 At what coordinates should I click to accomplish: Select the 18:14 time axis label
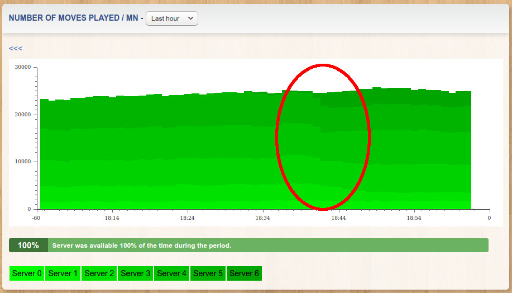coord(112,218)
